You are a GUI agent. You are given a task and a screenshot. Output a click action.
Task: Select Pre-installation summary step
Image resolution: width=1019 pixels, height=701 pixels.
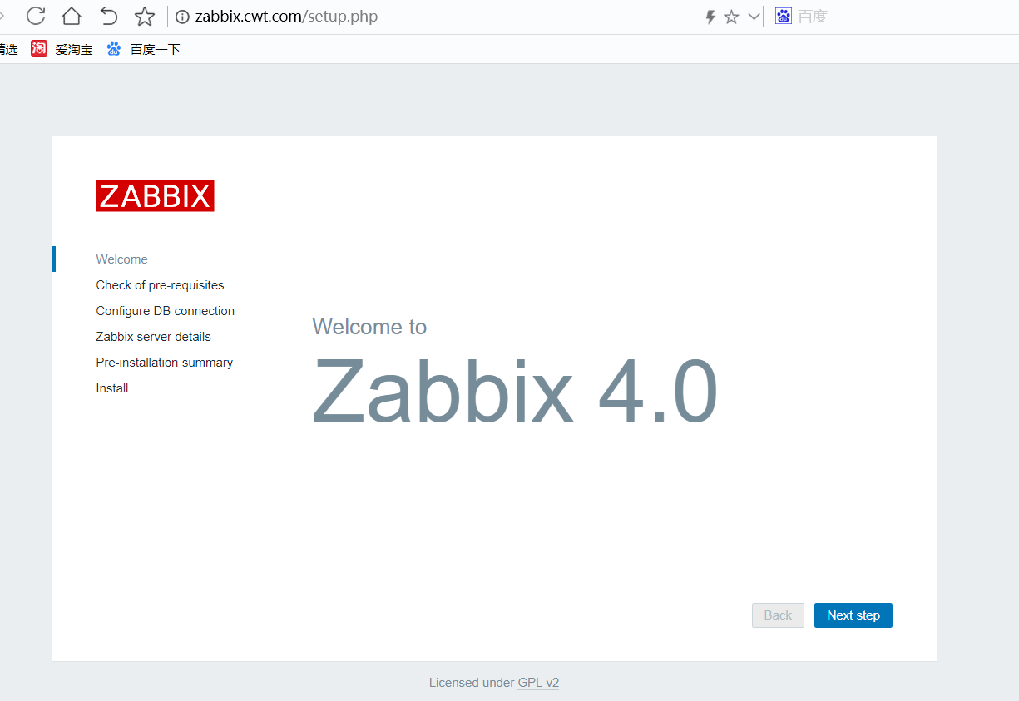164,363
